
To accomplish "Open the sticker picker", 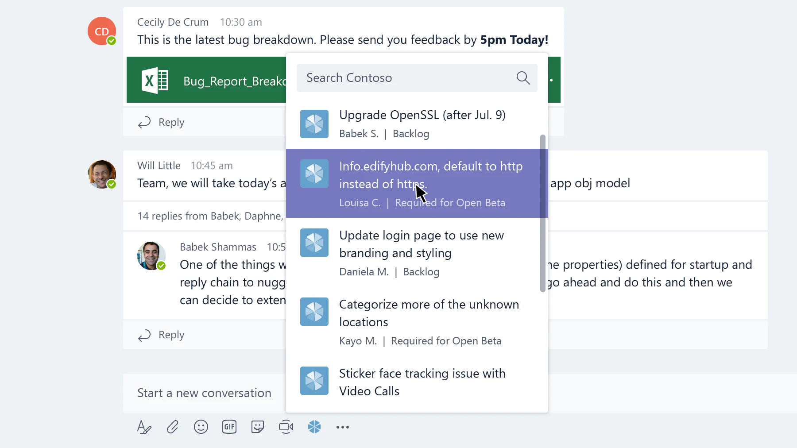I will tap(258, 427).
